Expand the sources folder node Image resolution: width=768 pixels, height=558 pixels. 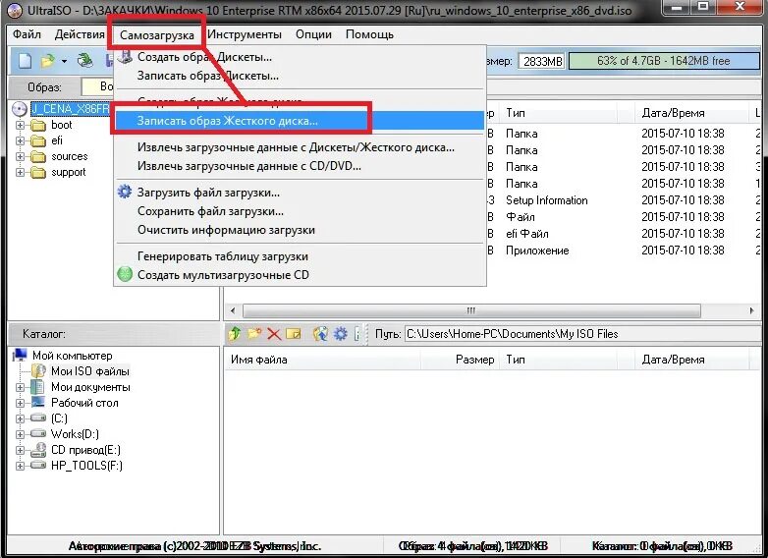[20, 157]
